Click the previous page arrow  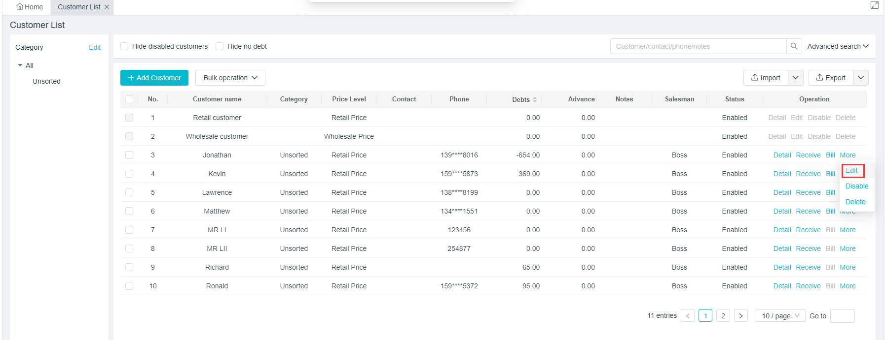pyautogui.click(x=688, y=316)
